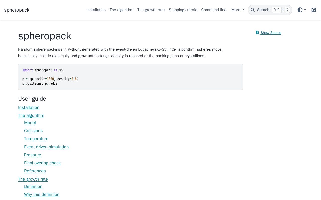Image resolution: width=321 pixels, height=200 pixels.
Task: Go to Why this definition link
Action: tap(42, 194)
